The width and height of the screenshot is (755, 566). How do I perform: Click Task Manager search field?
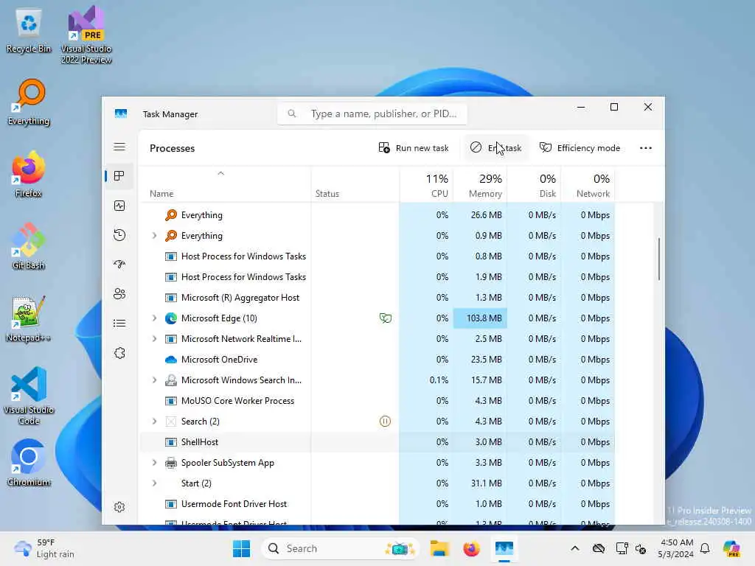click(x=372, y=114)
